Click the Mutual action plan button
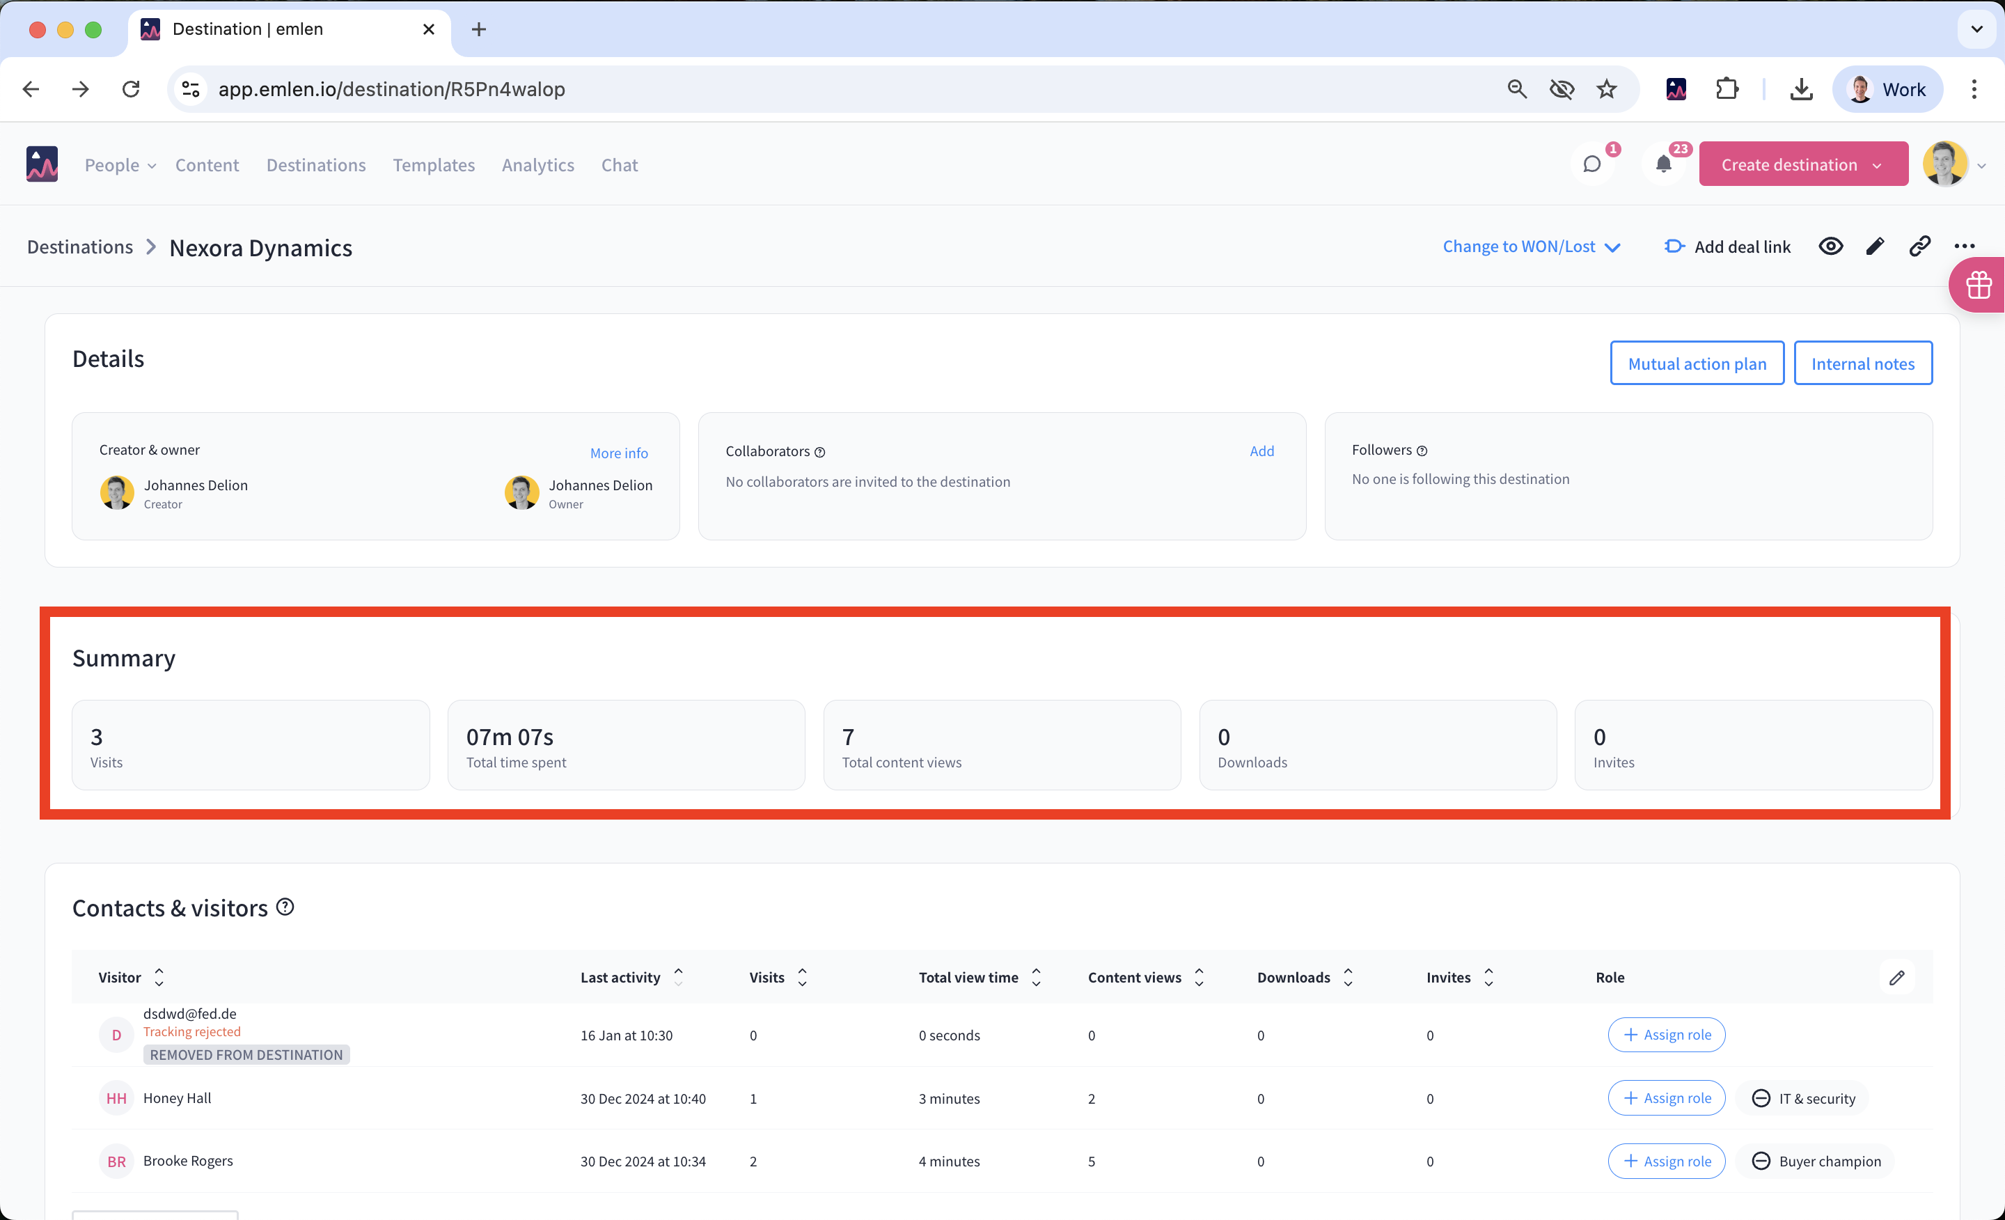The height and width of the screenshot is (1220, 2005). pyautogui.click(x=1697, y=363)
